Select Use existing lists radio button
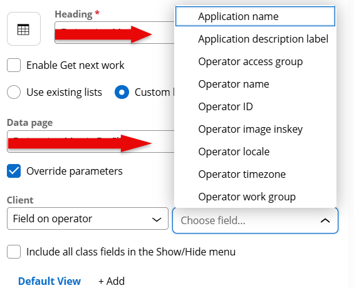 [x=14, y=92]
